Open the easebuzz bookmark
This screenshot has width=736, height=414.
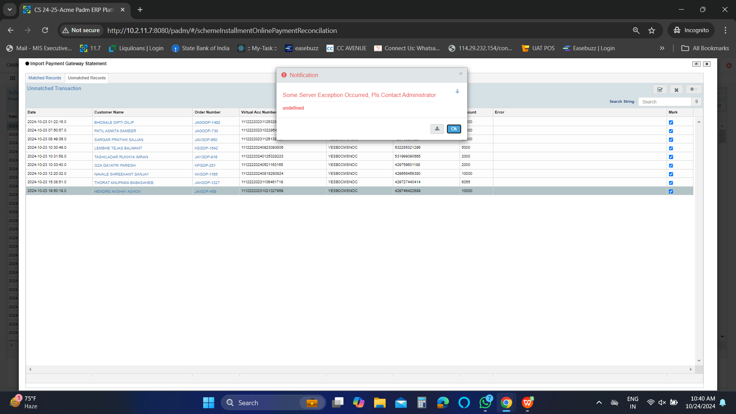(x=301, y=48)
